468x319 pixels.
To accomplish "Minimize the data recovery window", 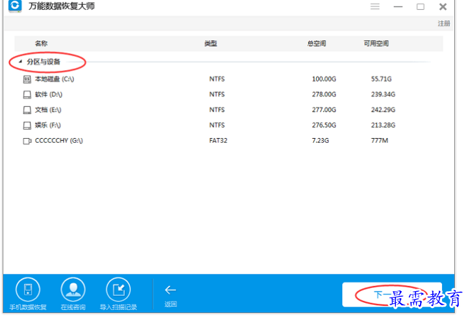I will point(398,6).
